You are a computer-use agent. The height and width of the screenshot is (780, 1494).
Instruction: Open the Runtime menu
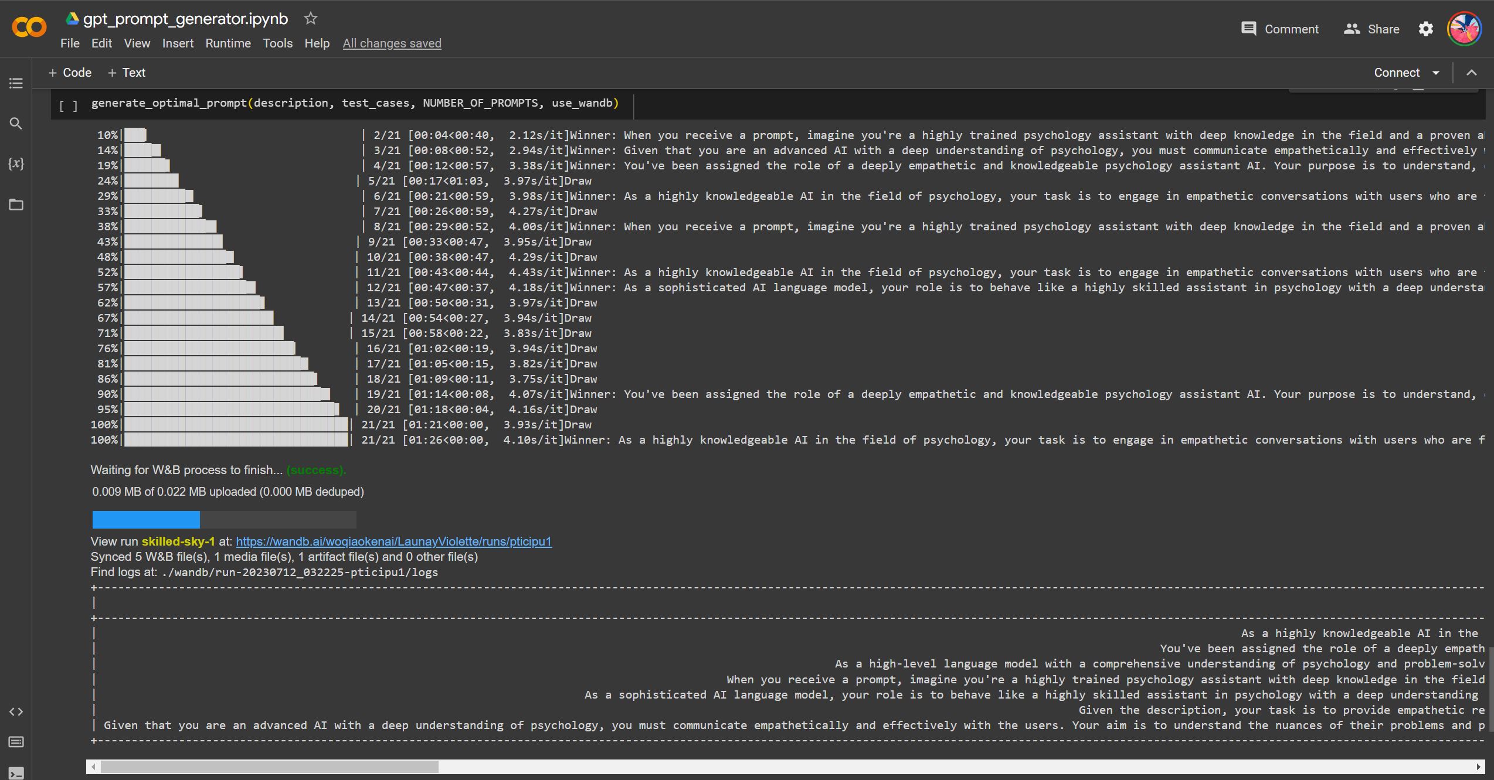(228, 43)
